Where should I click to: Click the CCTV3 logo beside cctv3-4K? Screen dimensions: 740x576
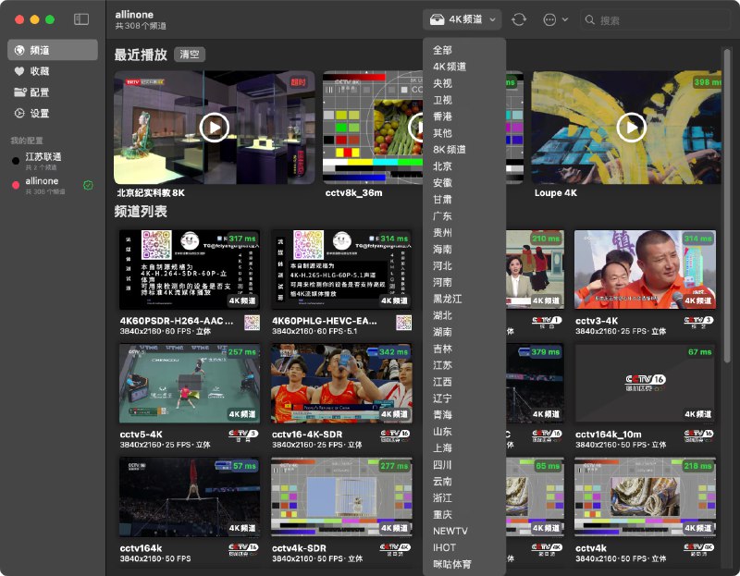click(698, 322)
